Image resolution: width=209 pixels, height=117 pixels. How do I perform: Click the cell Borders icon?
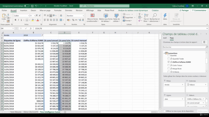point(27,20)
